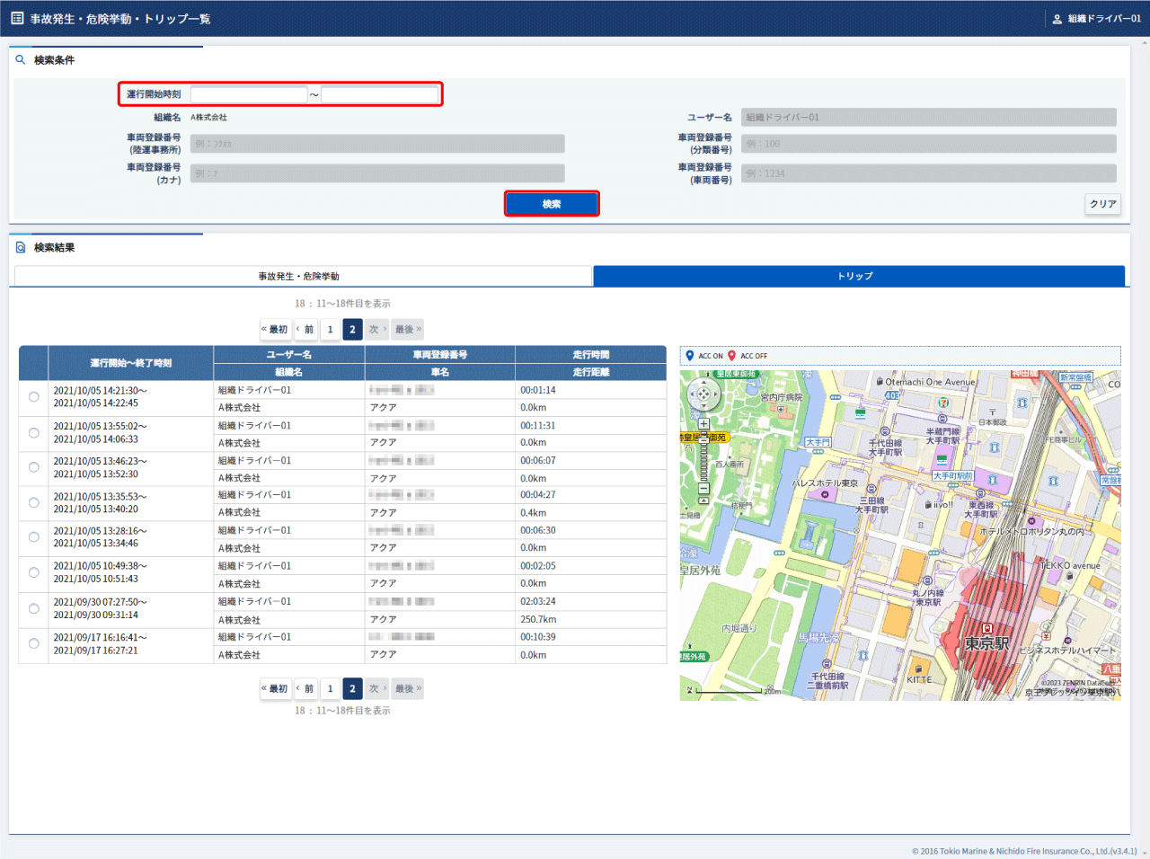Viewport: 1150px width, 859px height.
Task: Pan the map up with the compass arrow
Action: [703, 384]
